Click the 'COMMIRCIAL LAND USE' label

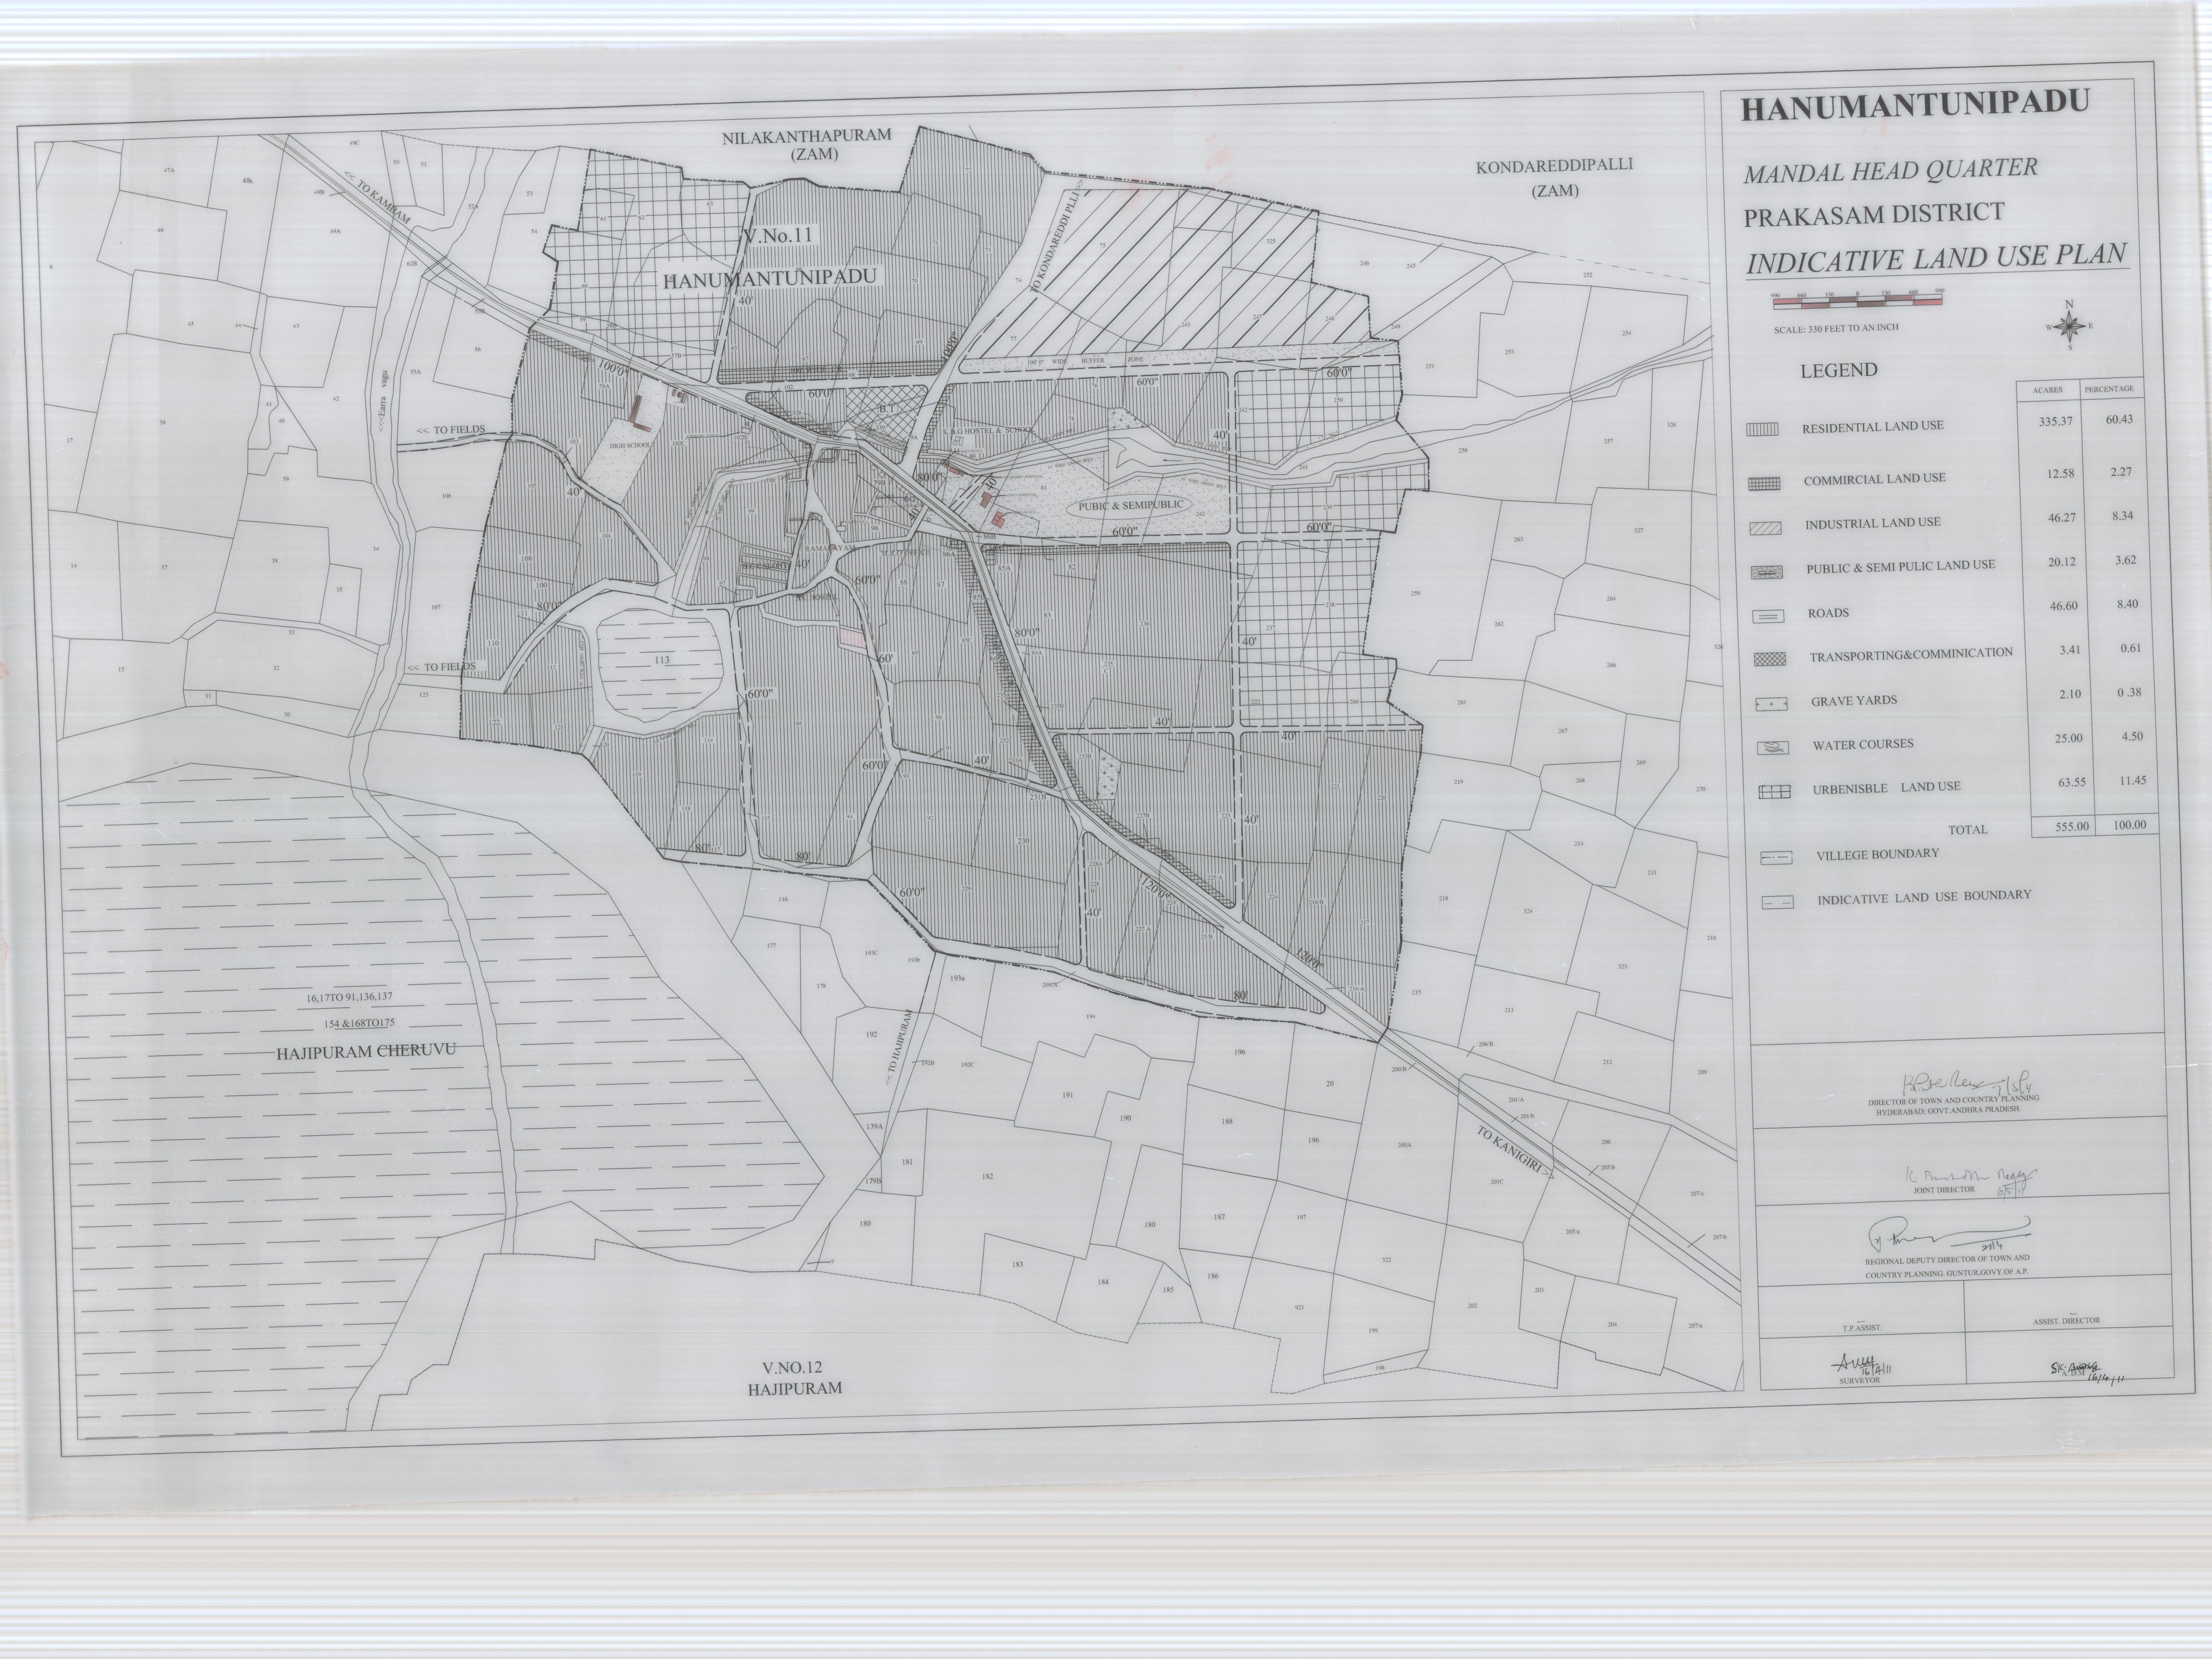pyautogui.click(x=1875, y=480)
